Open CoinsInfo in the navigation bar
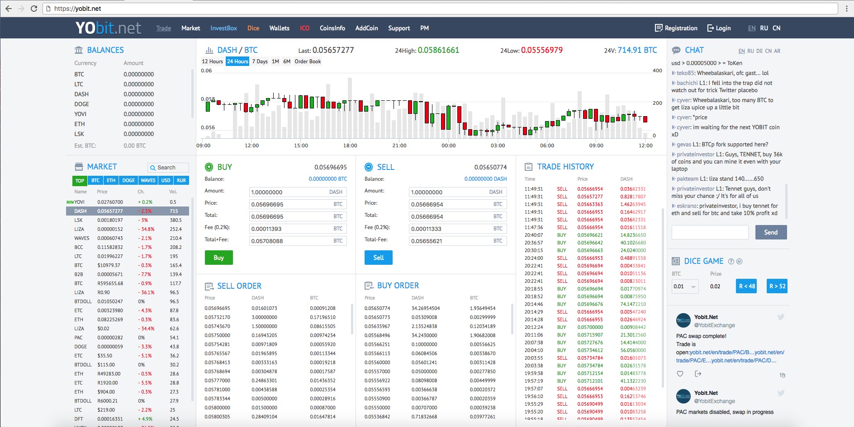This screenshot has width=854, height=427. pyautogui.click(x=332, y=28)
